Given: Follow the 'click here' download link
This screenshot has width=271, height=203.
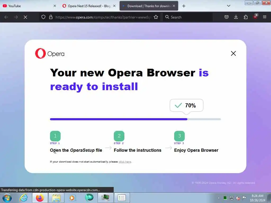Looking at the screenshot, I should point(125,162).
